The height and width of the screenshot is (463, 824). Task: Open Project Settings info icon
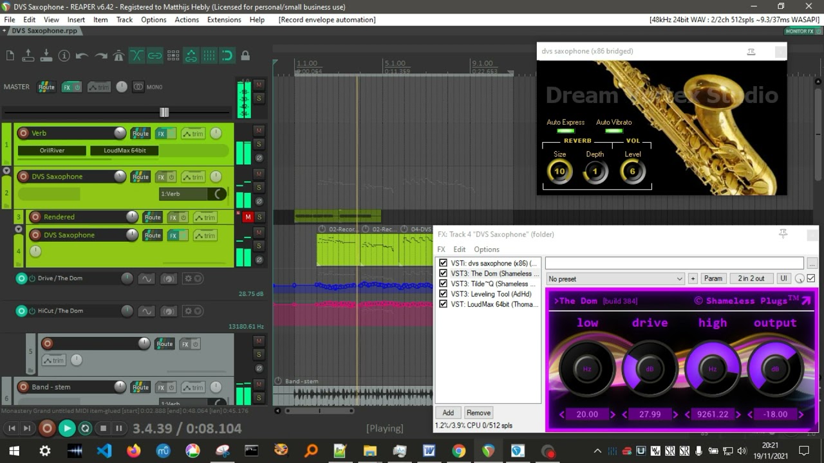click(x=64, y=56)
